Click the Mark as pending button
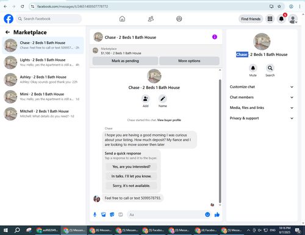The image size is (305, 235). point(125,61)
